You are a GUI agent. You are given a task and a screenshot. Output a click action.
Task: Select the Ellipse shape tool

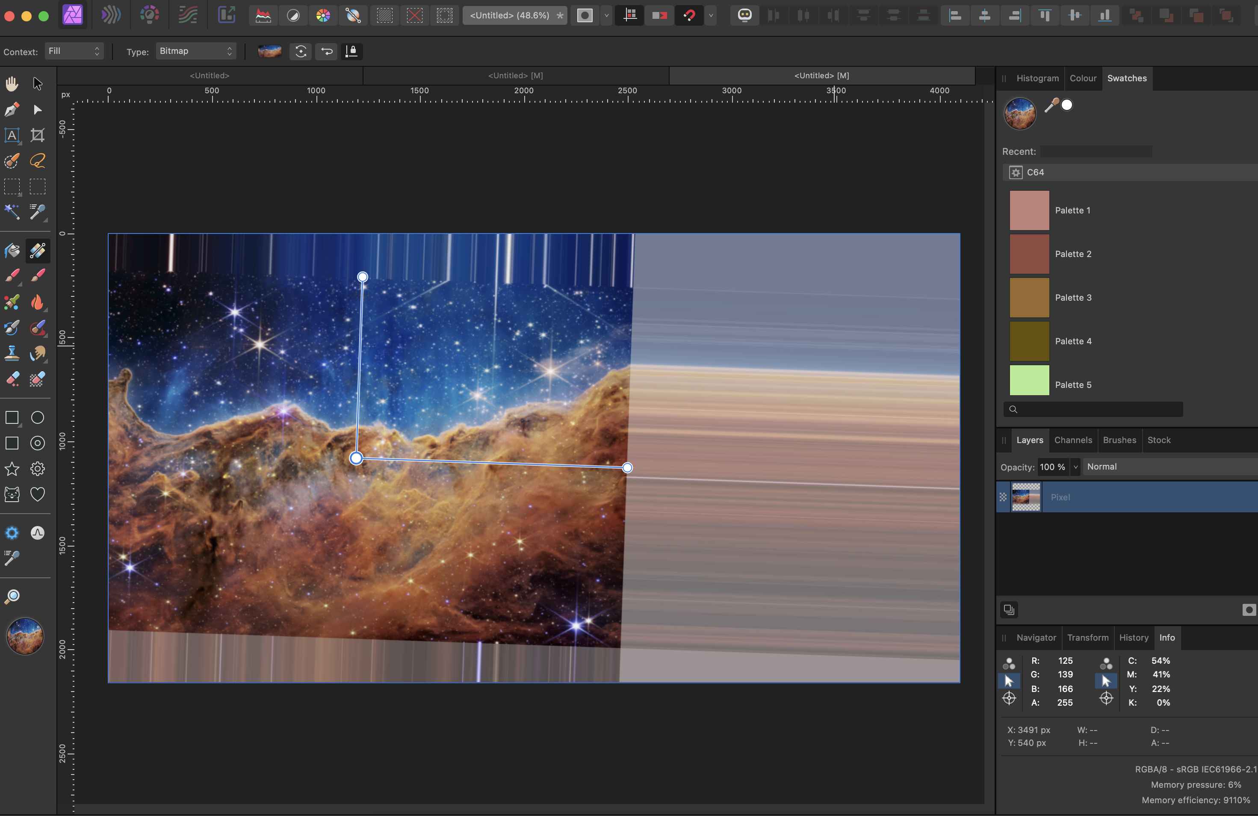click(38, 417)
